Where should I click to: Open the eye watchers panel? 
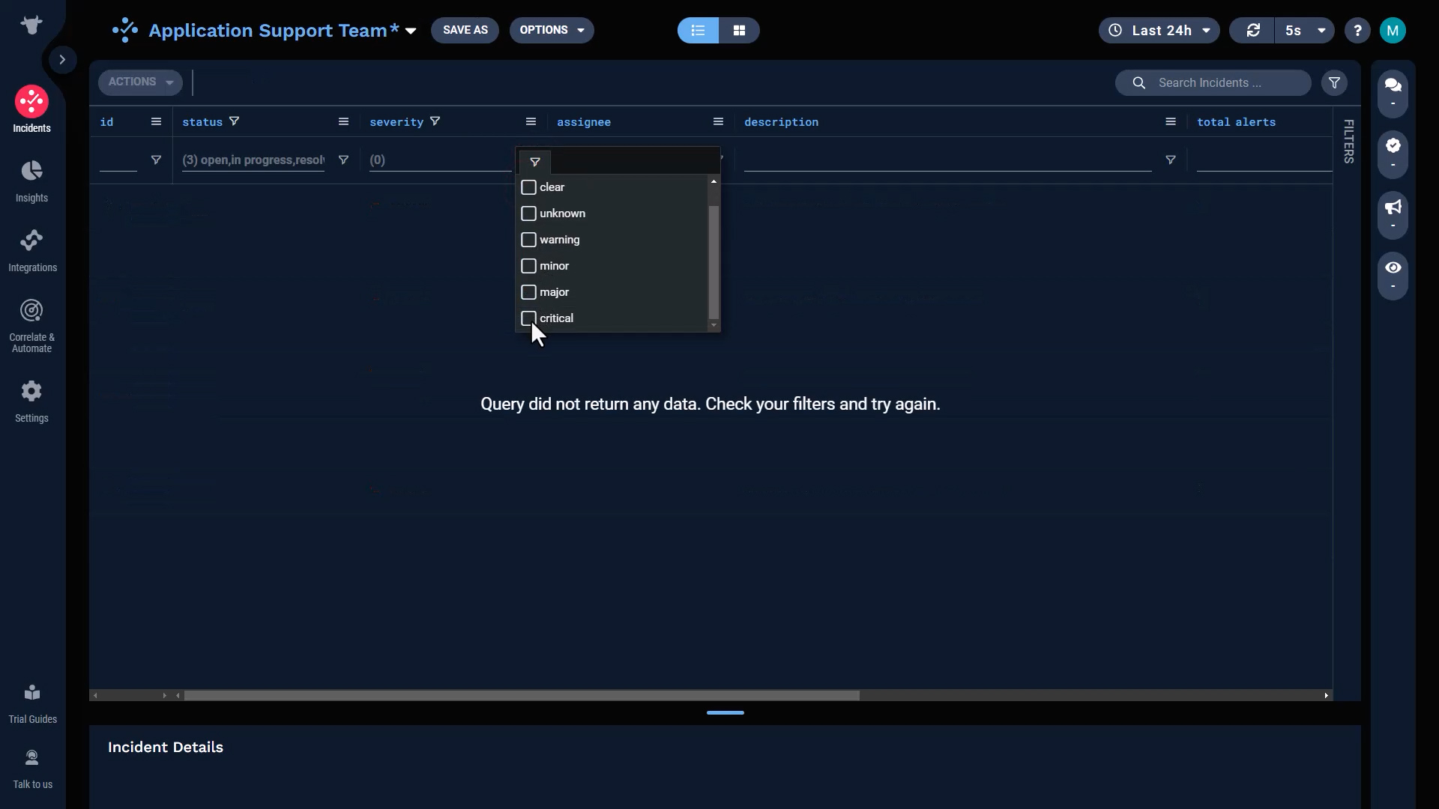point(1393,275)
